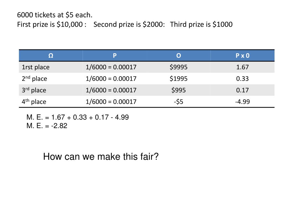This screenshot has height=213, width=284.
Task: Click the $9995 outcome cell
Action: [x=179, y=67]
